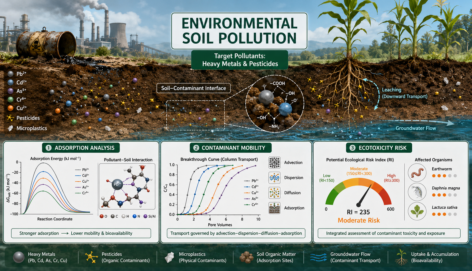472x271 pixels.
Task: Click the dark gray C atom legend dot
Action: pos(112,216)
